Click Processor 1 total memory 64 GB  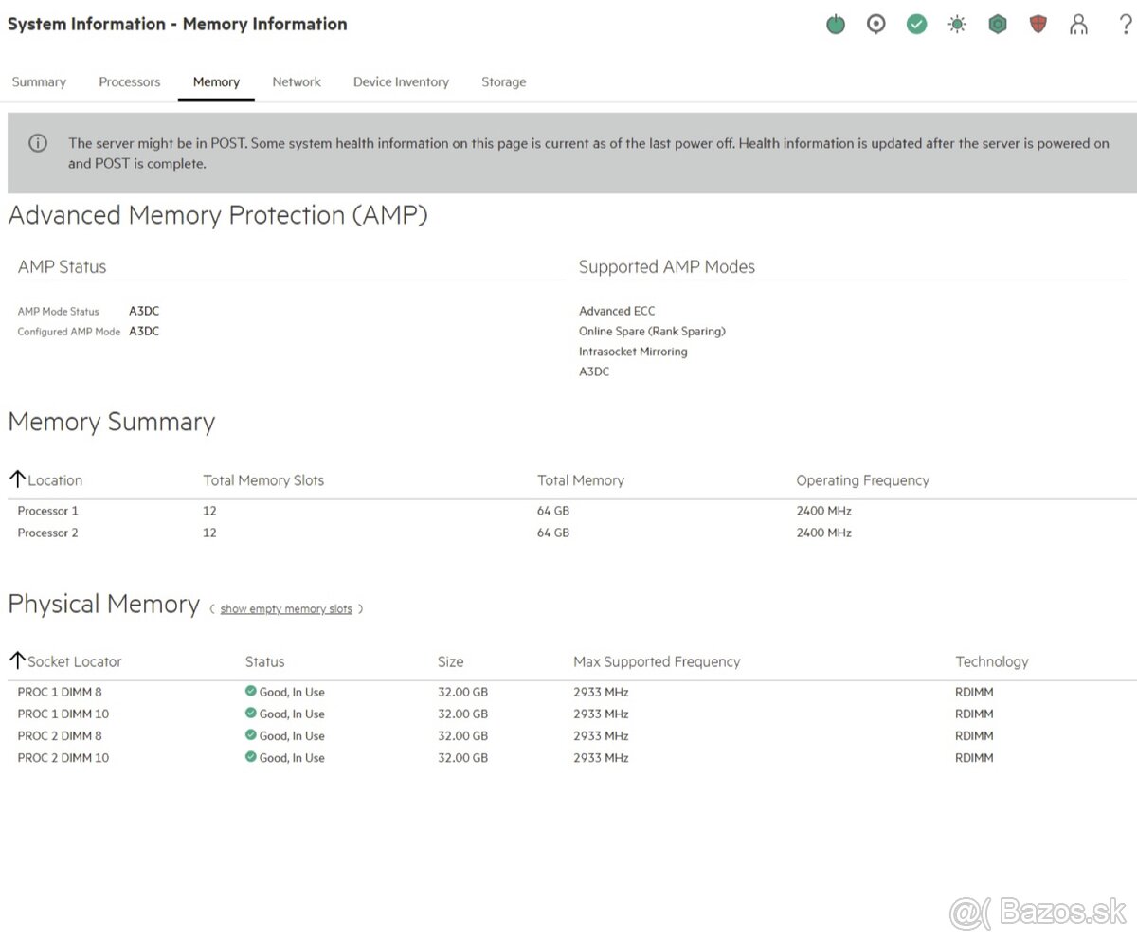click(x=553, y=511)
